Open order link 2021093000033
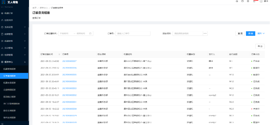The width and height of the screenshot is (270, 125). tap(69, 88)
